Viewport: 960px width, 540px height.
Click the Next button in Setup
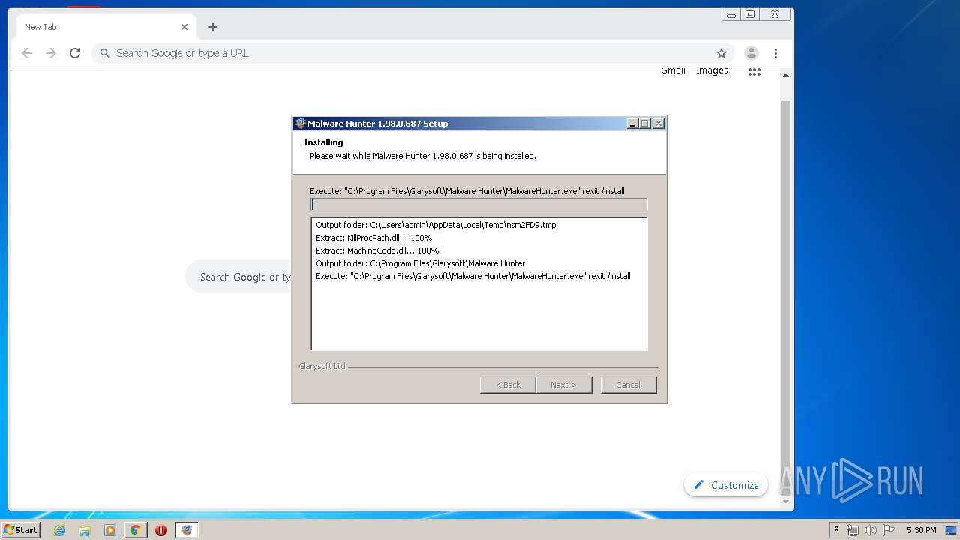coord(563,385)
